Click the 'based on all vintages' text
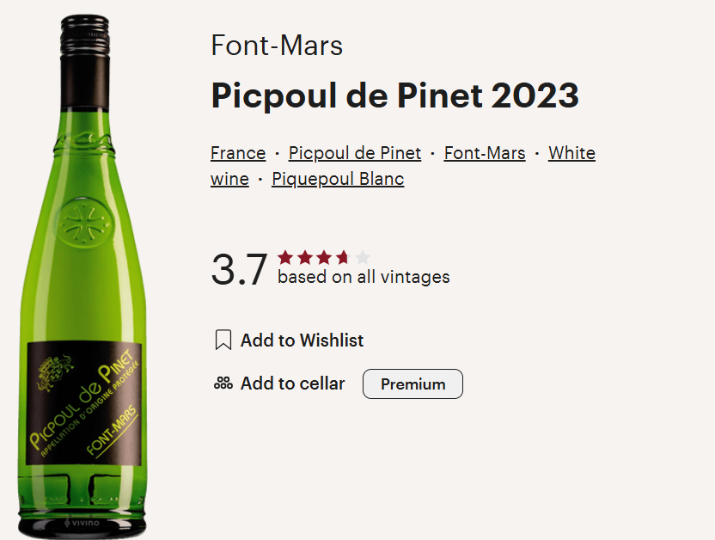The height and width of the screenshot is (540, 715). coord(364,277)
